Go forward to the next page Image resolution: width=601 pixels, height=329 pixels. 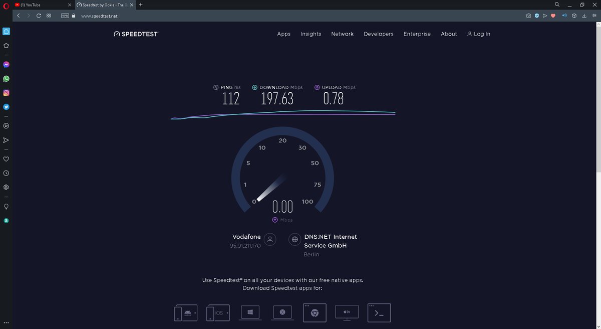pyautogui.click(x=29, y=16)
